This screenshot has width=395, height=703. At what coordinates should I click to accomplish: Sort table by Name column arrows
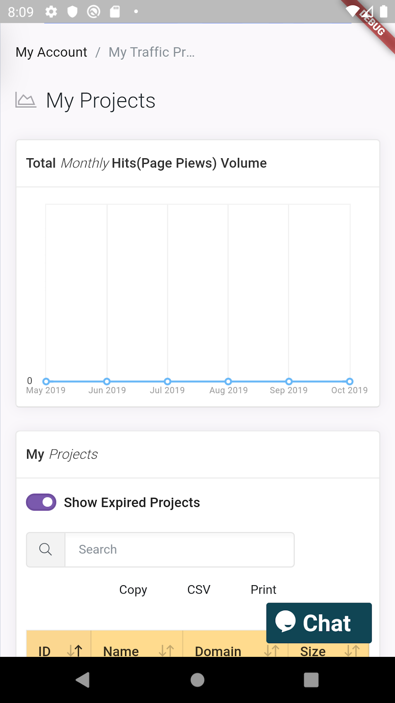[166, 650]
